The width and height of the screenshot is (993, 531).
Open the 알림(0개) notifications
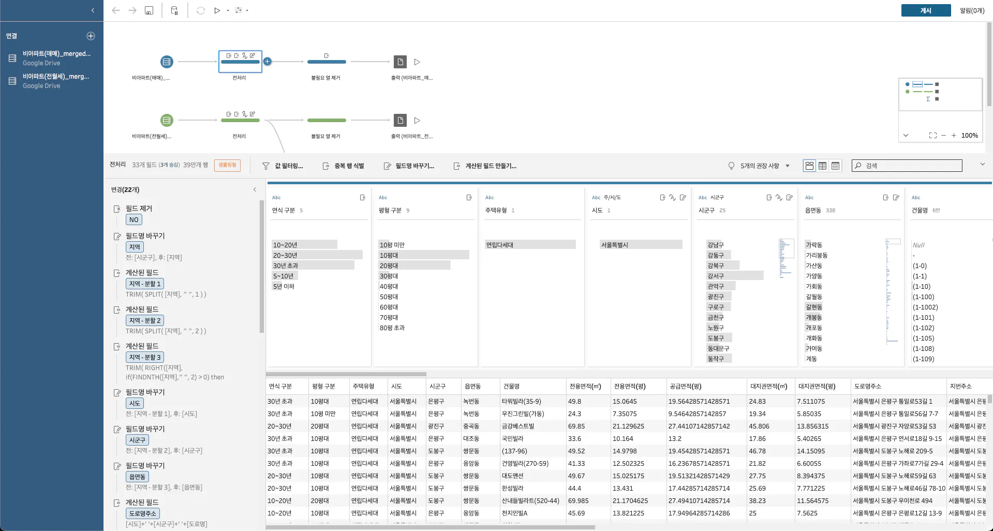pyautogui.click(x=972, y=10)
